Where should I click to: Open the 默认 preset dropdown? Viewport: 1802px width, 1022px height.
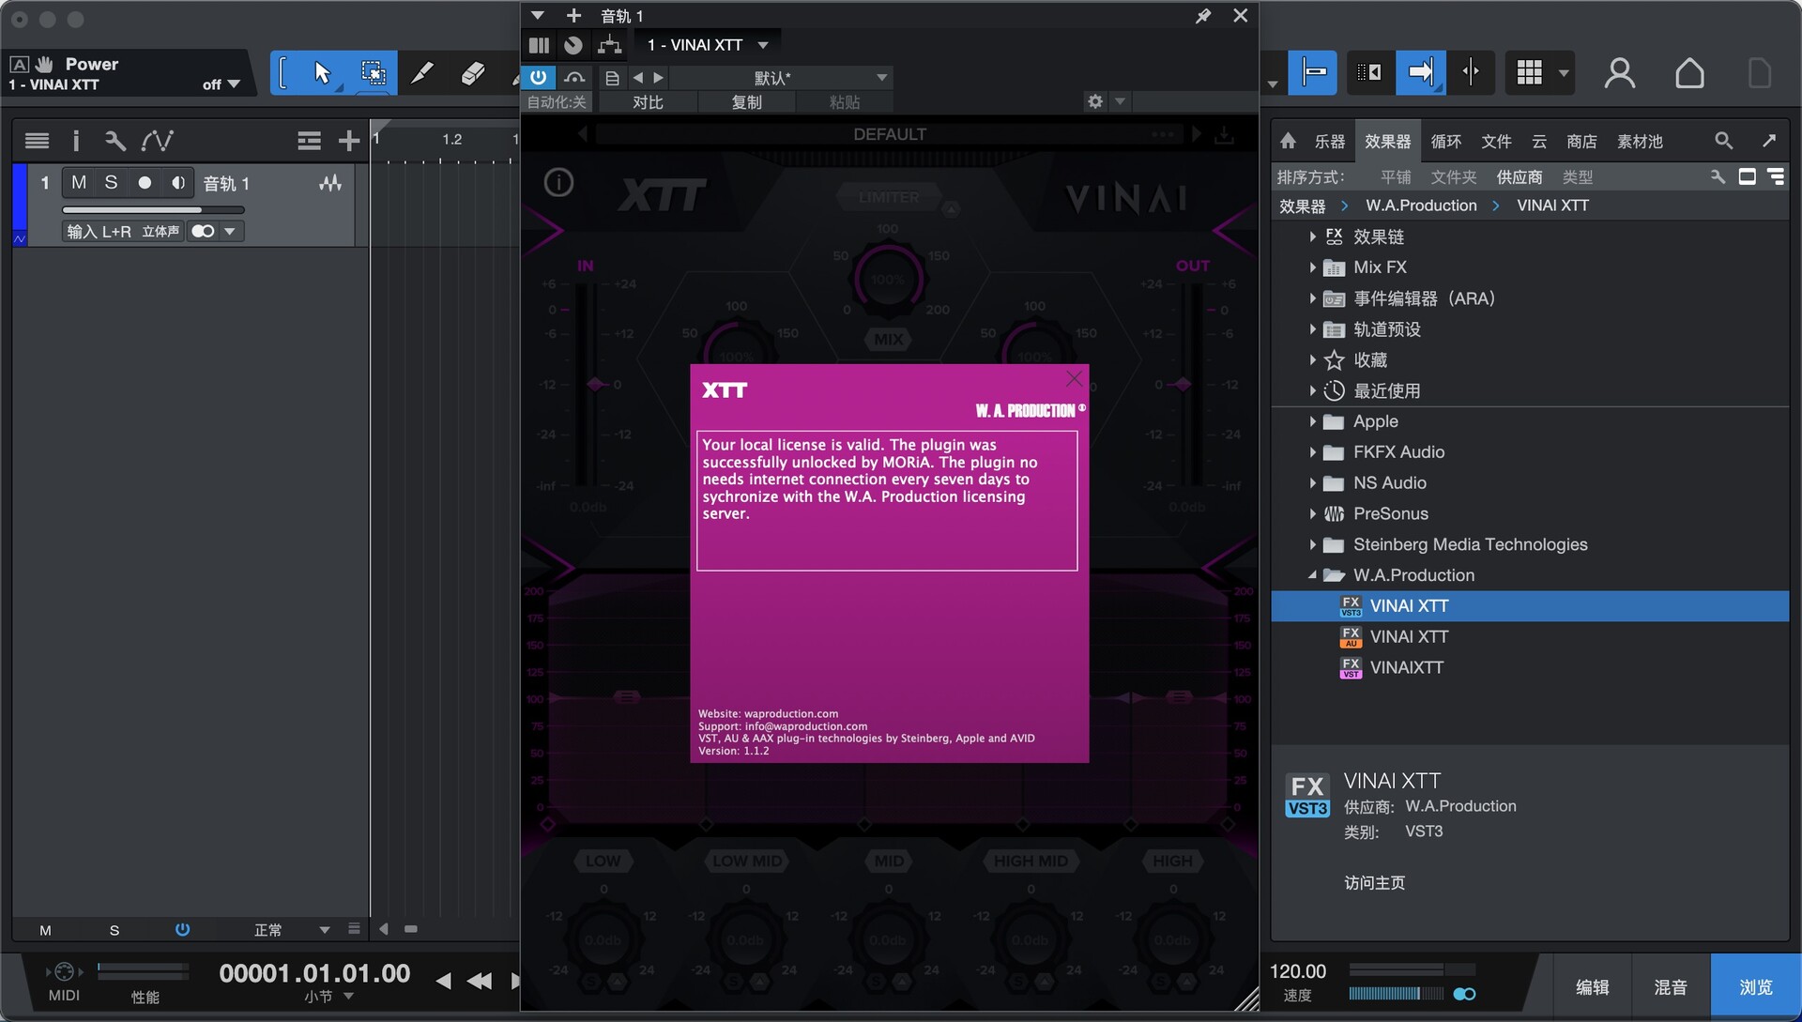(x=881, y=77)
